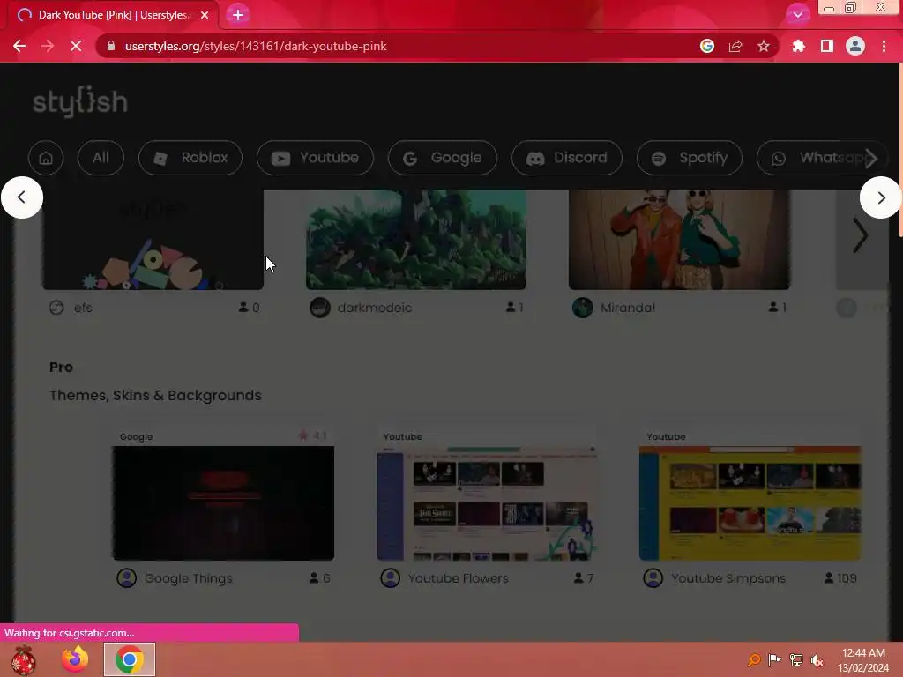Click the Themes, Skins & Backgrounds heading
Screen dimensions: 903x677
point(155,396)
